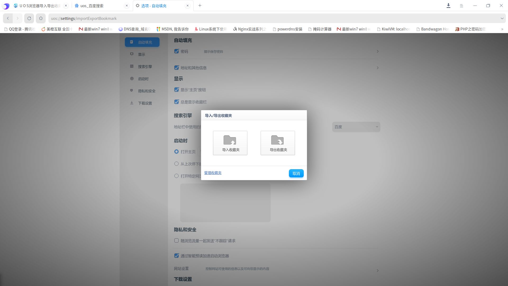Enable the 不跟踪 request checkbox
The image size is (508, 286).
coord(176,240)
